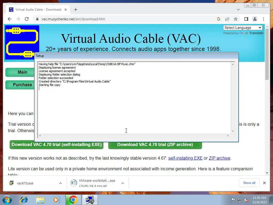Click the 'Folder selection succeeded' log line

coord(56,78)
